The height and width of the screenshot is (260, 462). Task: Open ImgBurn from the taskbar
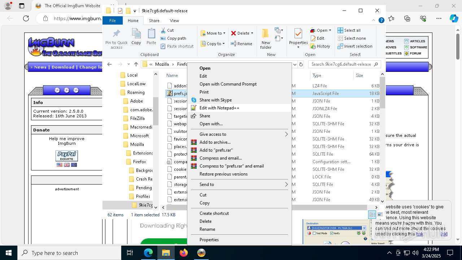coord(201,253)
